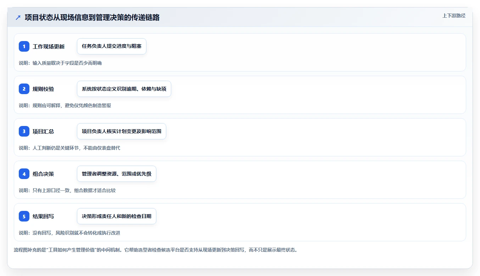Click the footer paragraph starting 流程图补充的是
Image resolution: width=480 pixels, height=276 pixels.
(156, 250)
